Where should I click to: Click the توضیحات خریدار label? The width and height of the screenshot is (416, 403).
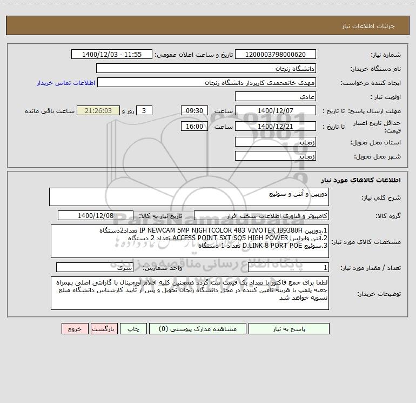click(379, 294)
